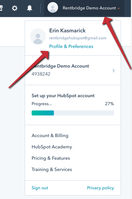Click the setup progress bar
Image resolution: width=132 pixels, height=199 pixels.
click(x=73, y=113)
